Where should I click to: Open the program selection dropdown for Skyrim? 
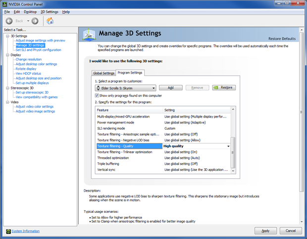tap(125, 88)
